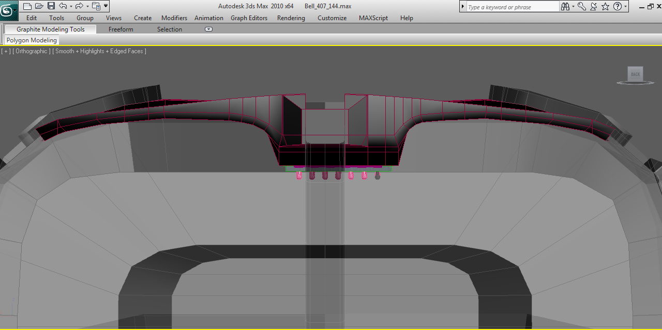This screenshot has width=662, height=330.
Task: Open the MAXScript menu
Action: [373, 18]
